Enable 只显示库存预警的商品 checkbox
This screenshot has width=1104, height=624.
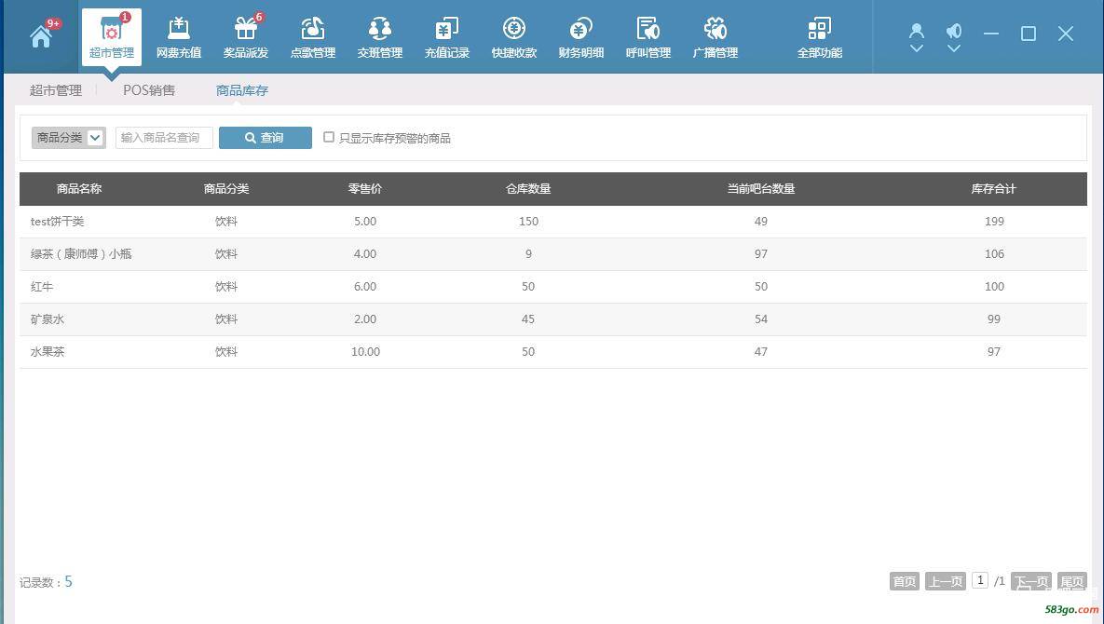click(x=329, y=138)
